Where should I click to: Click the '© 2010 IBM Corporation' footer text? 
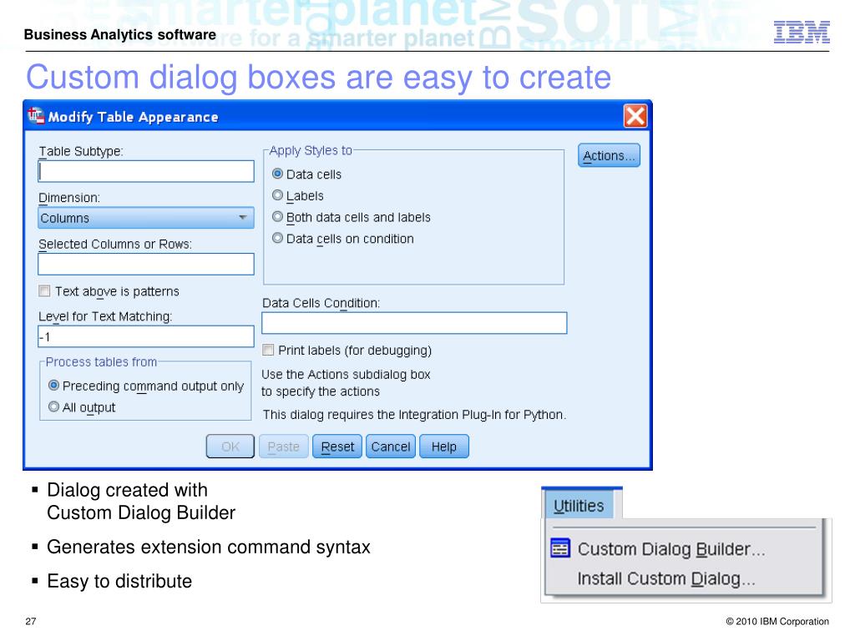pos(777,621)
